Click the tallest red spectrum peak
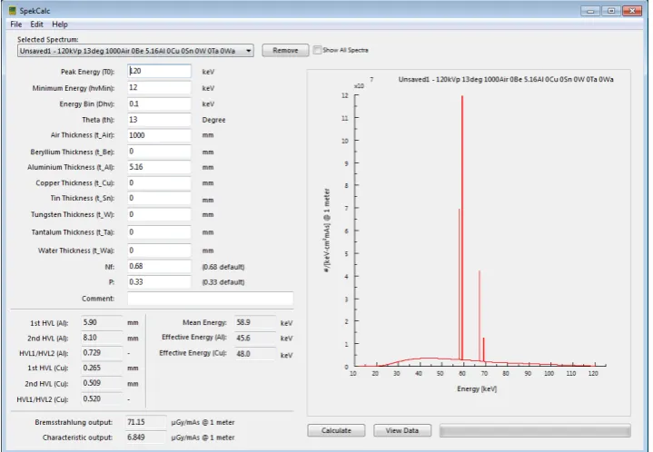This screenshot has height=452, width=653. pyautogui.click(x=462, y=227)
